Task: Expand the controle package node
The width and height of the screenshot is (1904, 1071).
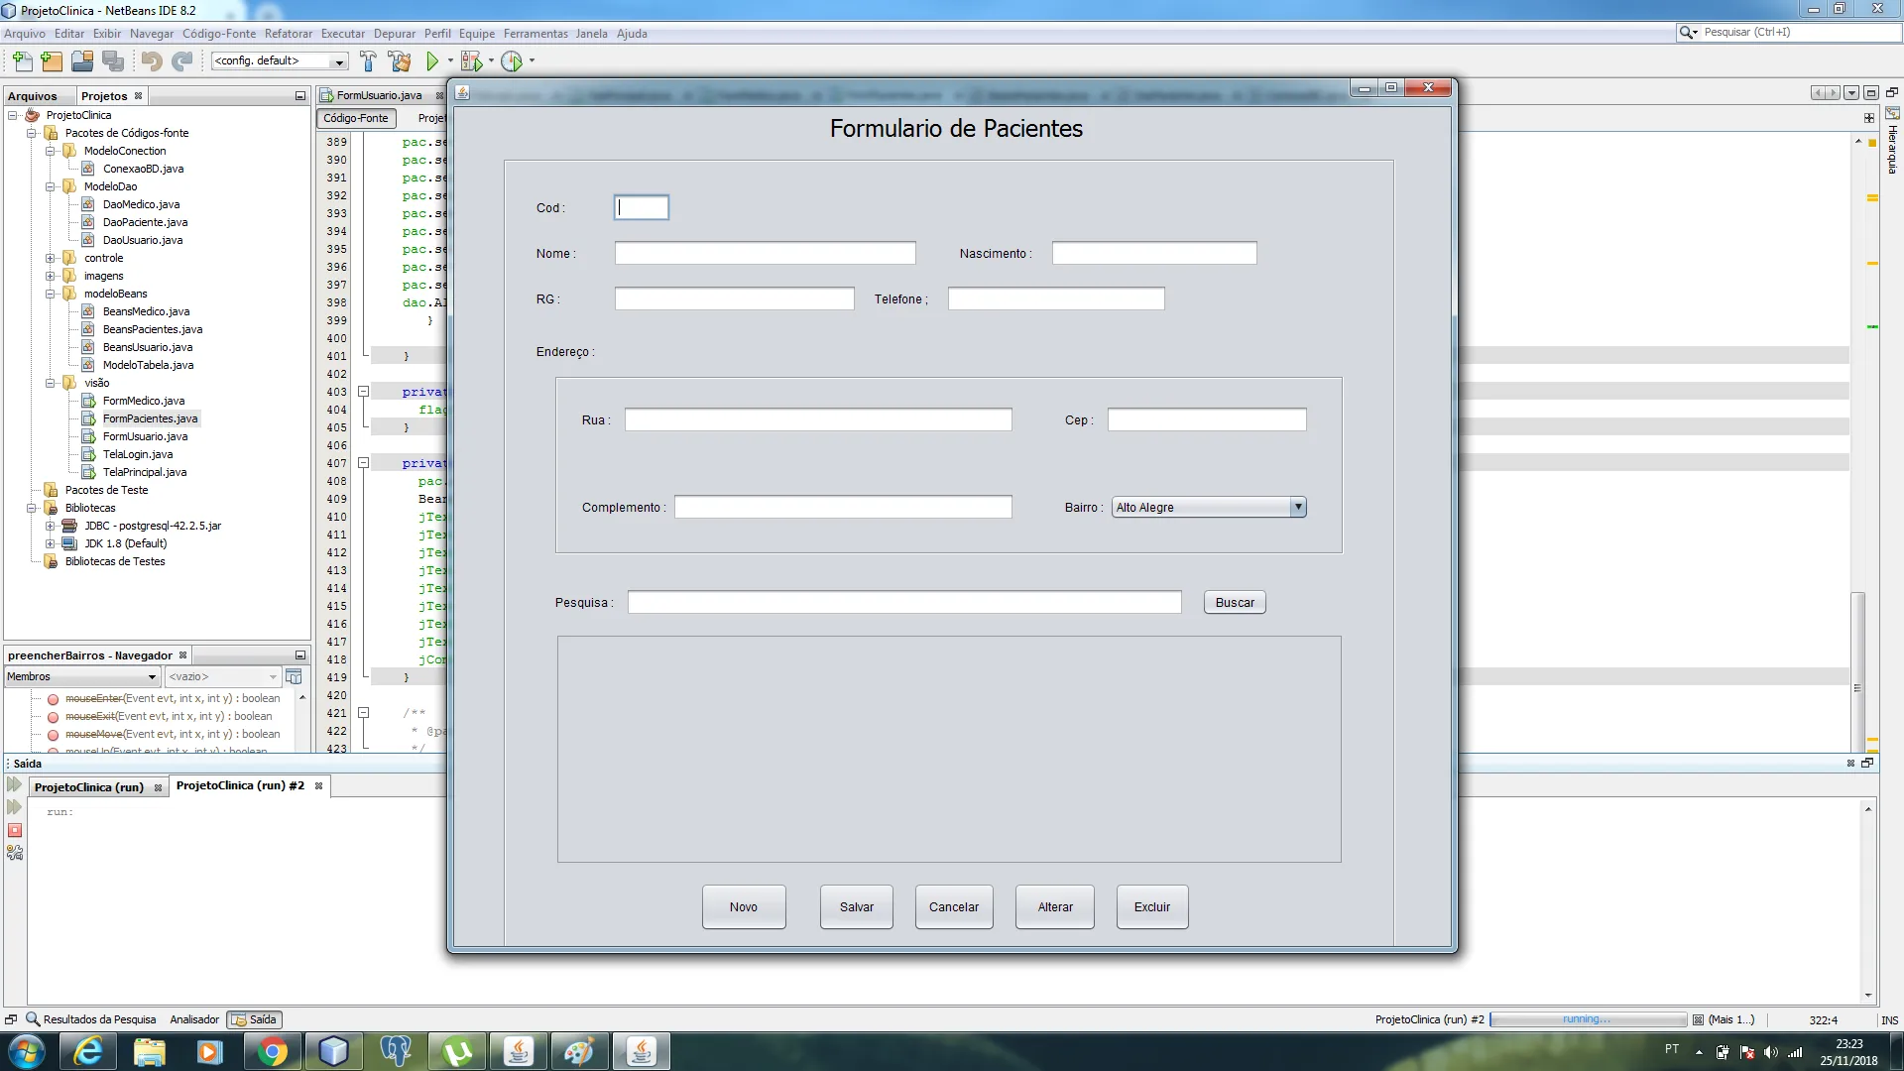Action: [x=50, y=258]
